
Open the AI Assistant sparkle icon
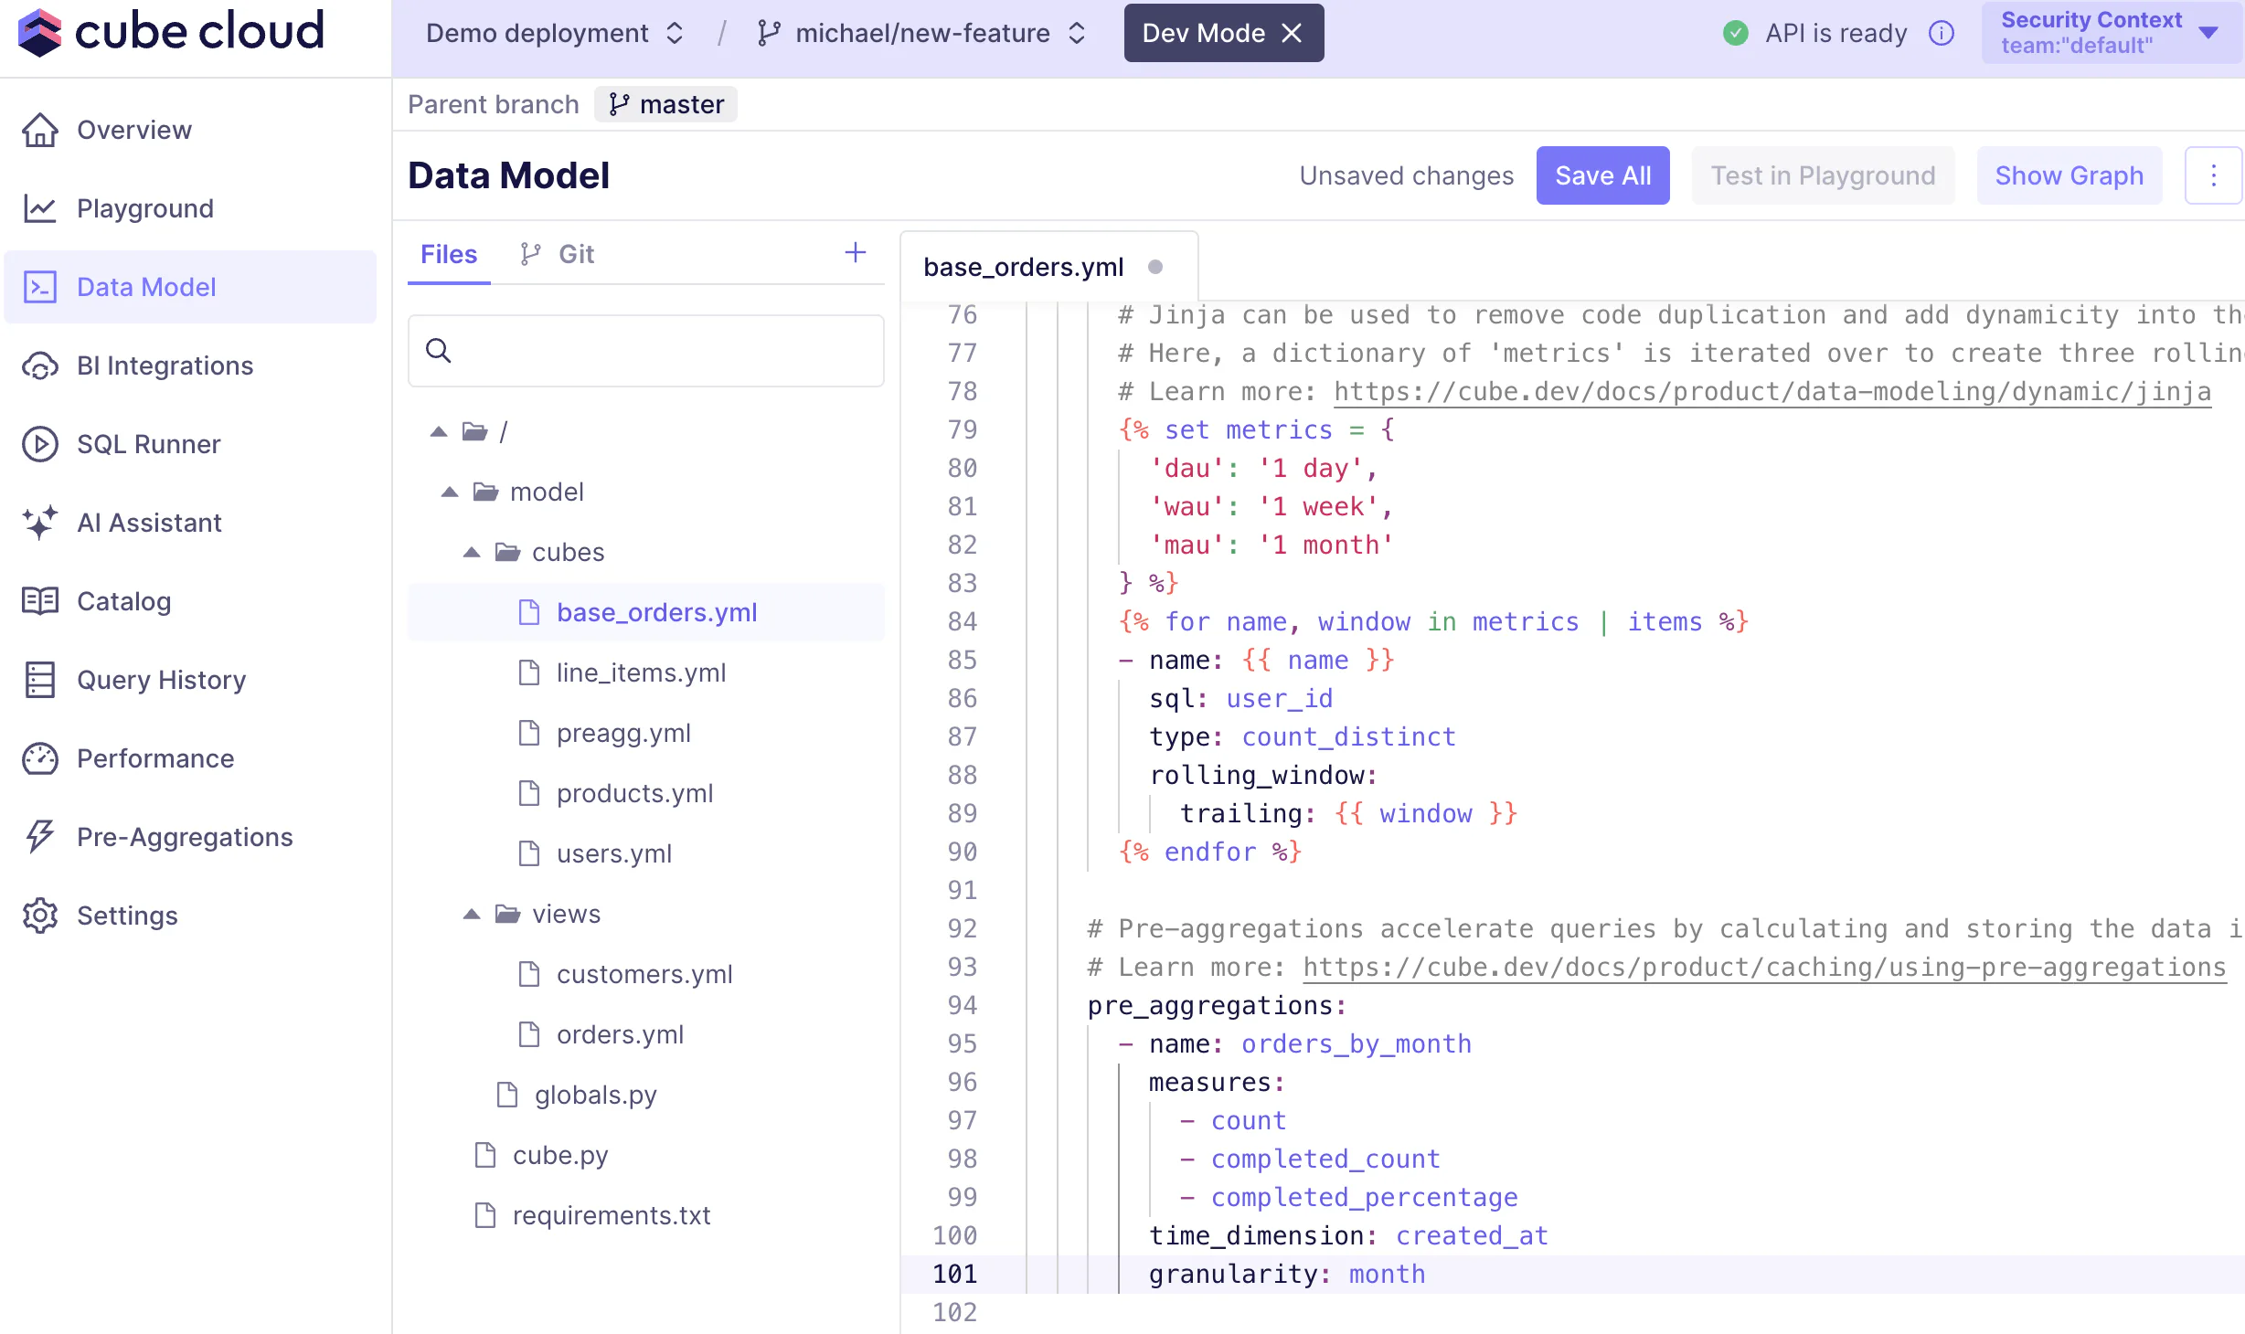coord(40,523)
